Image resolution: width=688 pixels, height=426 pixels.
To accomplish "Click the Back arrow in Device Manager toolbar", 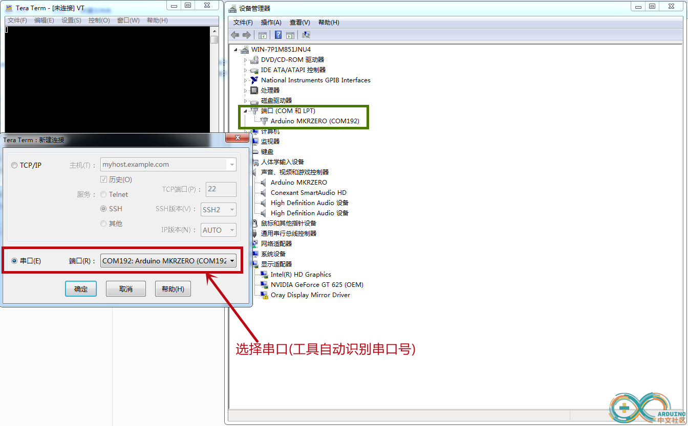I will [x=235, y=35].
